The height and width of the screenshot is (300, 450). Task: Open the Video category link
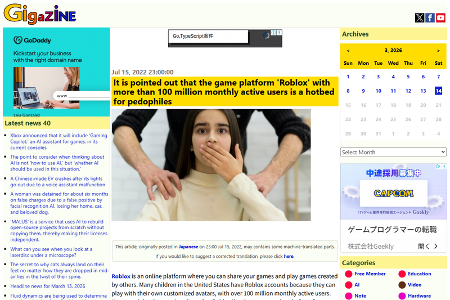pyautogui.click(x=415, y=285)
